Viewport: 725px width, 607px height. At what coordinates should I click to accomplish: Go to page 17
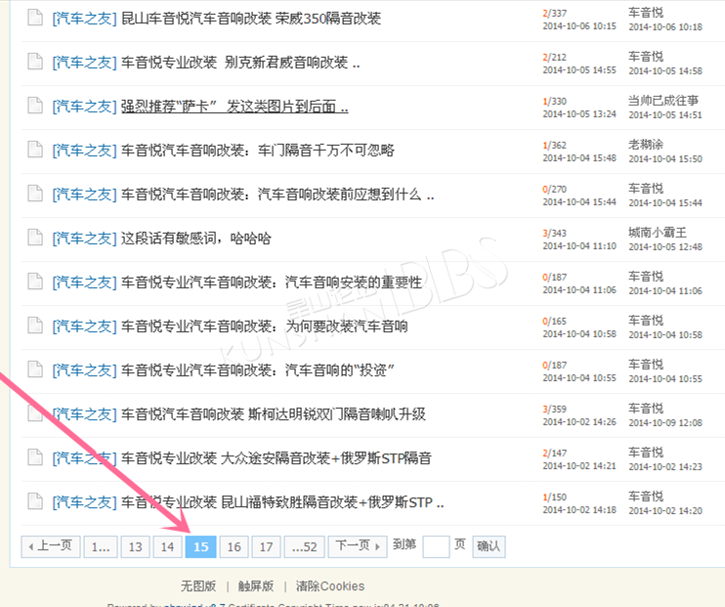(266, 546)
